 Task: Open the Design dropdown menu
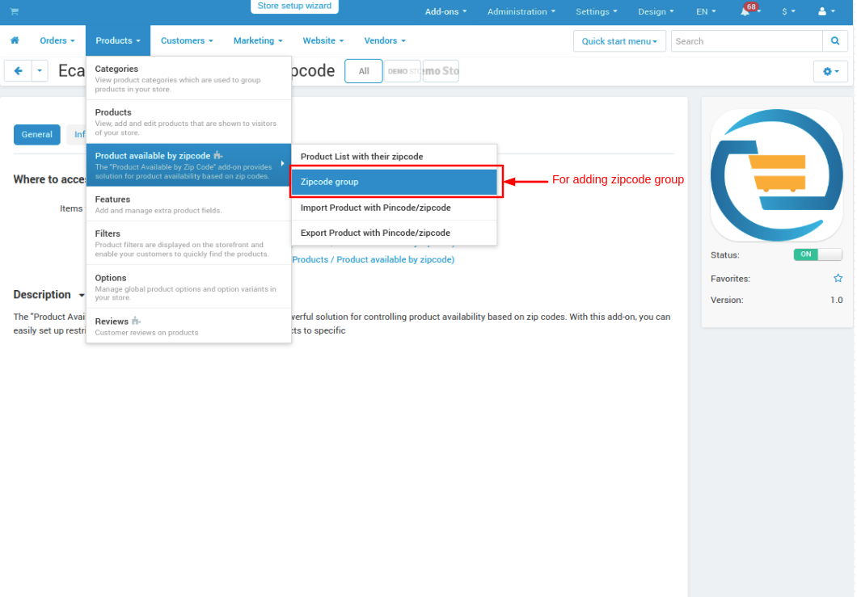(656, 11)
